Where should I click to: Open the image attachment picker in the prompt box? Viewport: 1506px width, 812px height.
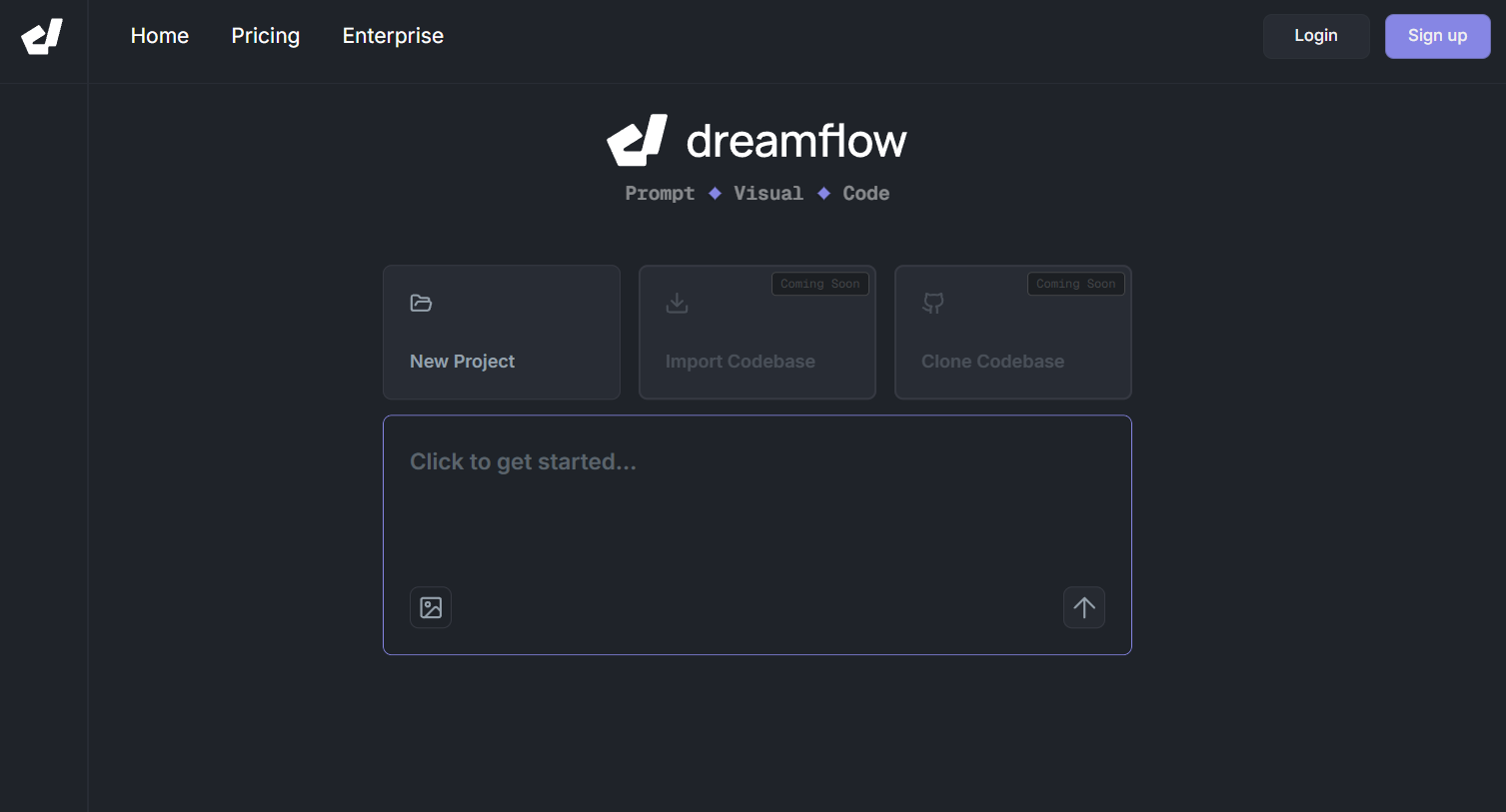pos(430,606)
